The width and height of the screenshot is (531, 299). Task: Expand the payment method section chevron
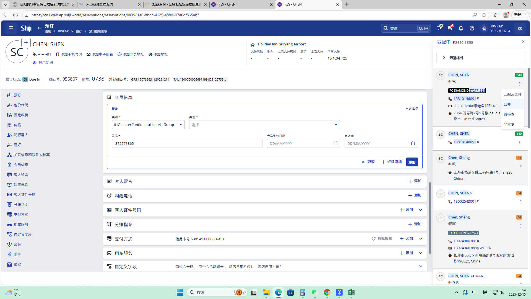coord(421,239)
